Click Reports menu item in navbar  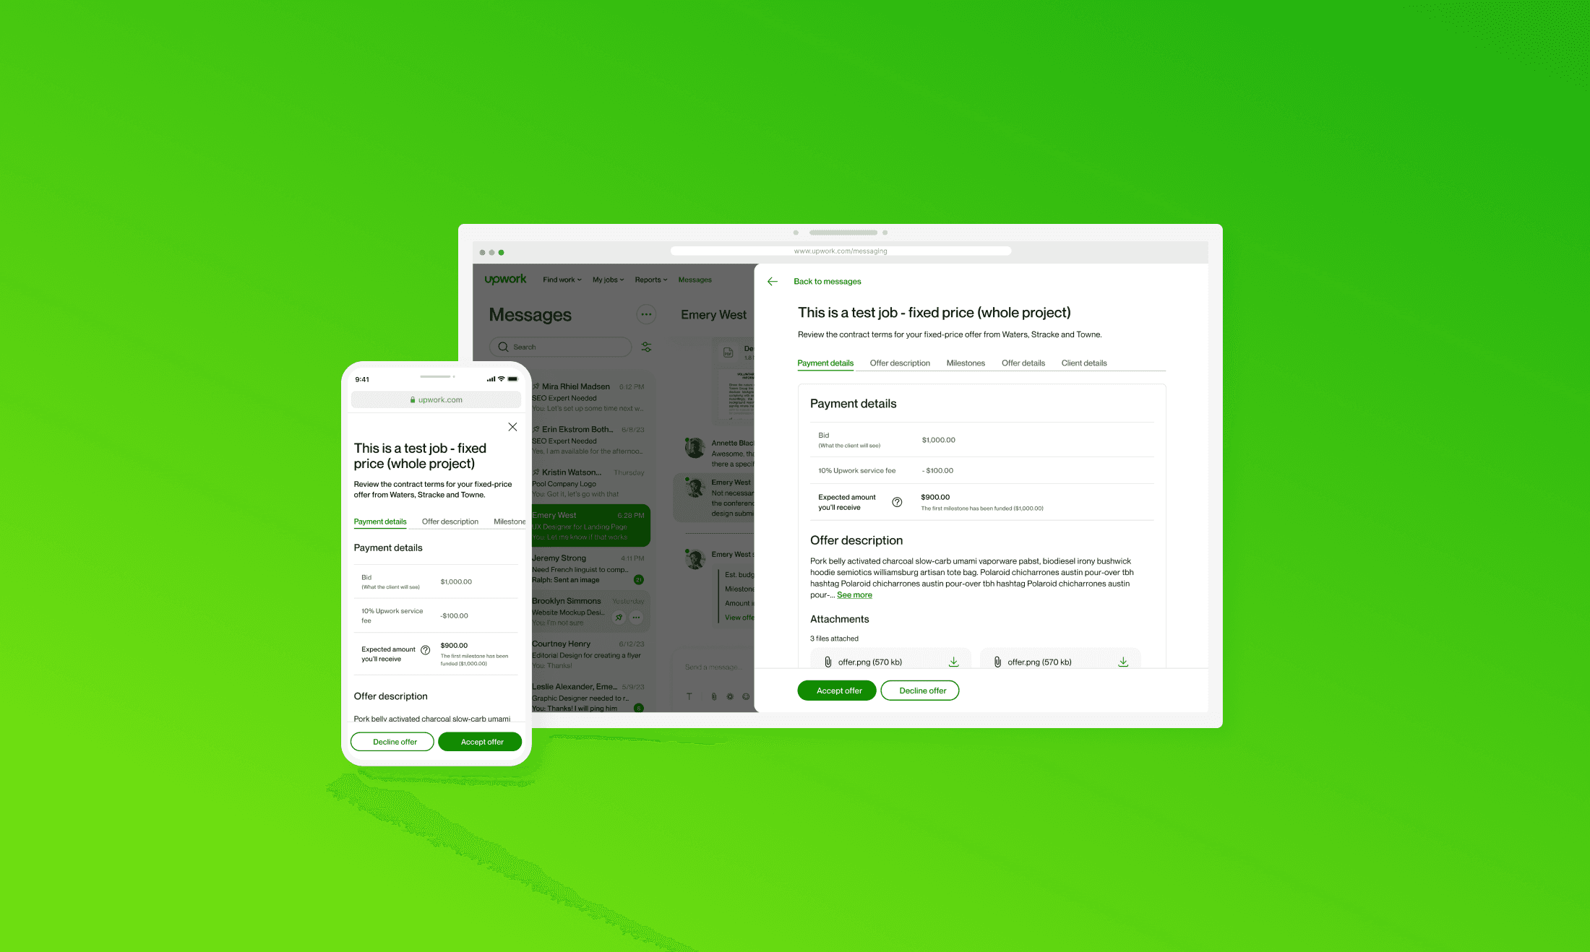(x=648, y=279)
